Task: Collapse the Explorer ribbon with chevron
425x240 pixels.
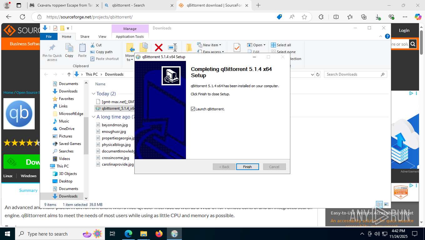Action: 381,36
